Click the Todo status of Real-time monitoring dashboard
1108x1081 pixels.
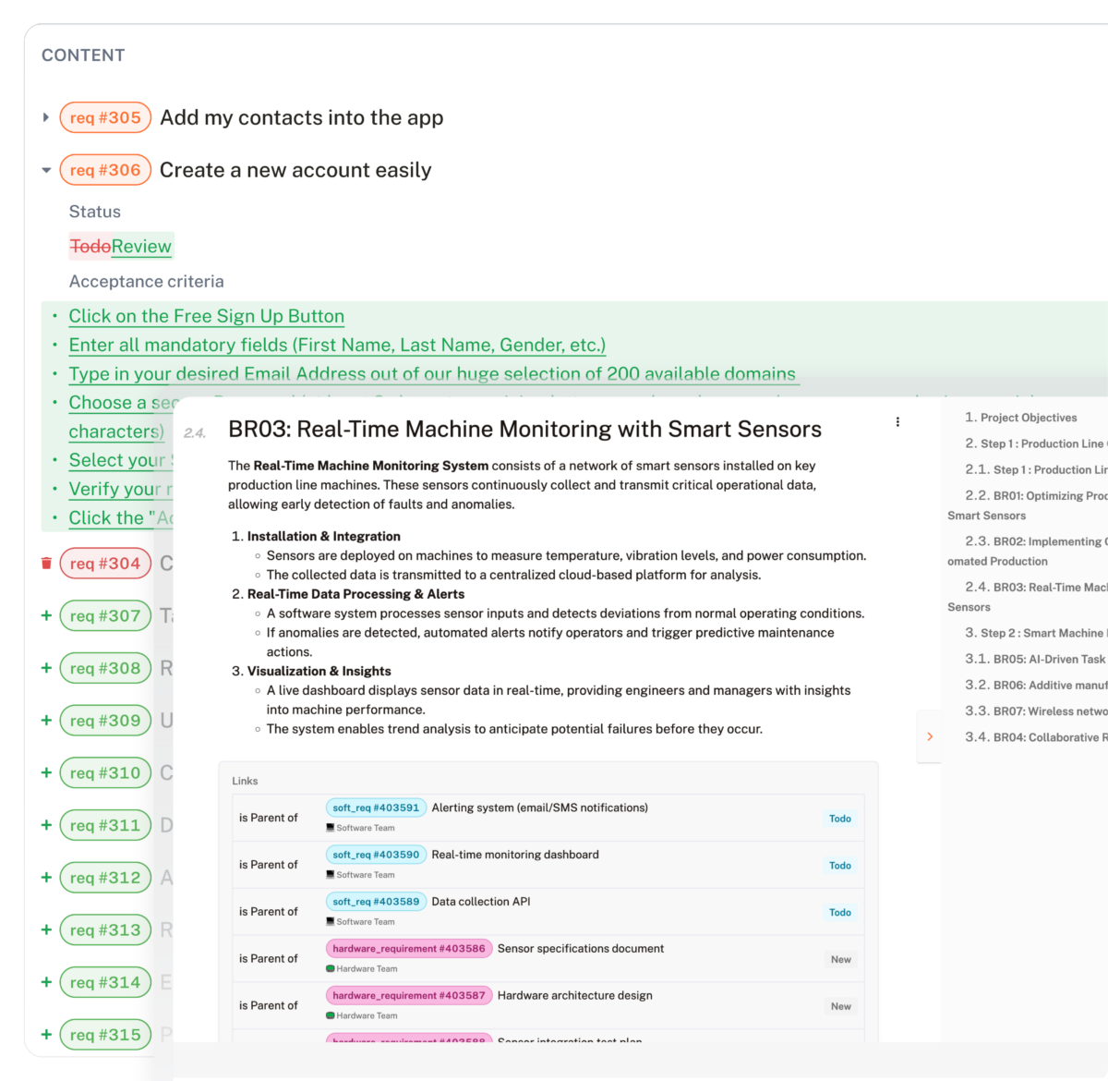pyautogui.click(x=839, y=866)
